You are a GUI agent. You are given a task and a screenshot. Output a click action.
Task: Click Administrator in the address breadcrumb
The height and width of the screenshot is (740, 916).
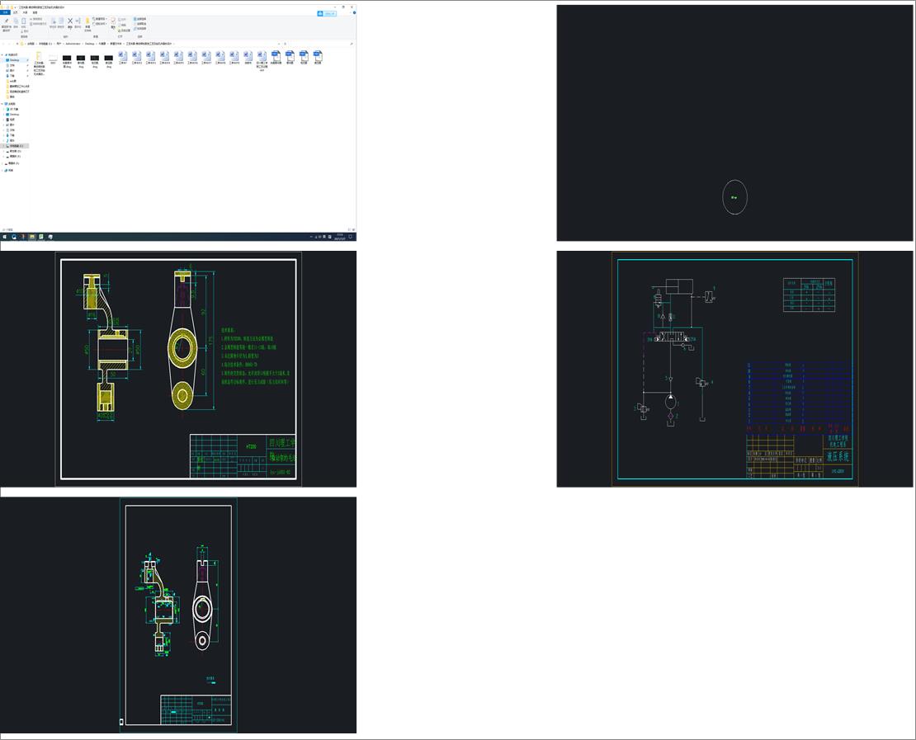pos(73,44)
